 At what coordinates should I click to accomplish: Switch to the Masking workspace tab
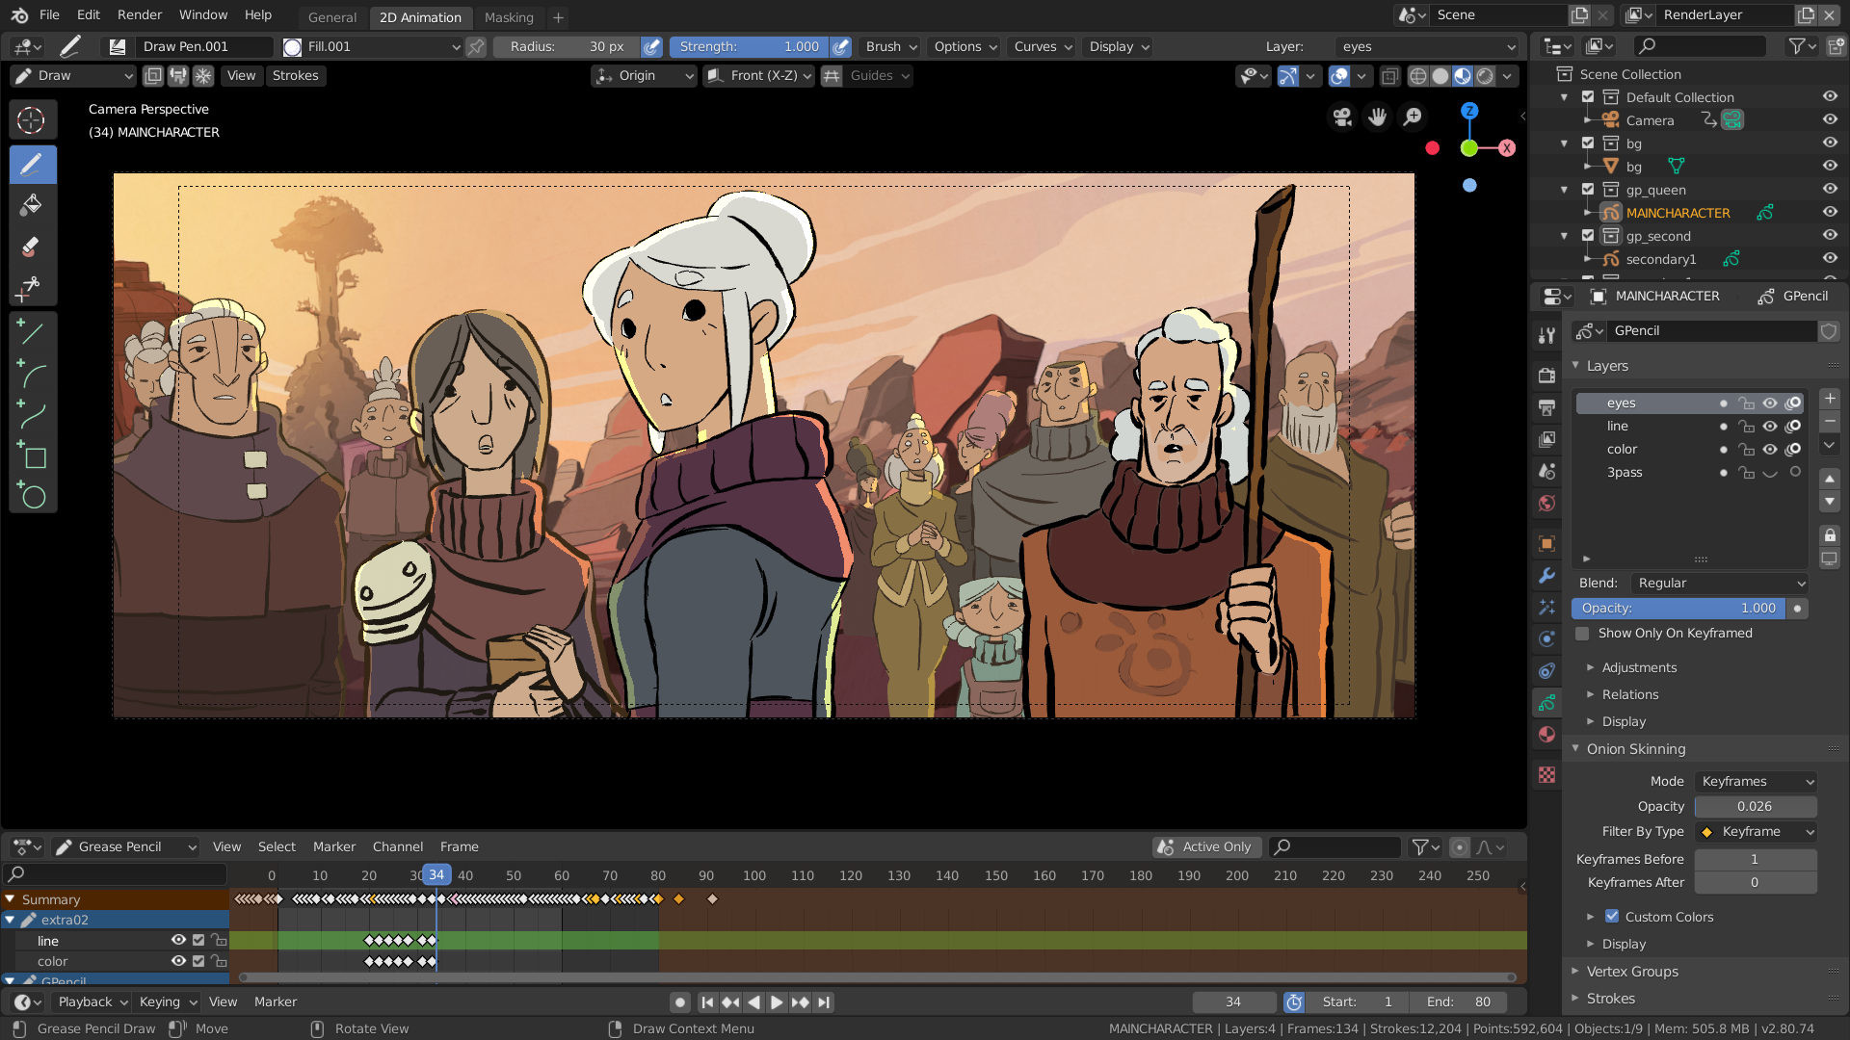[509, 17]
